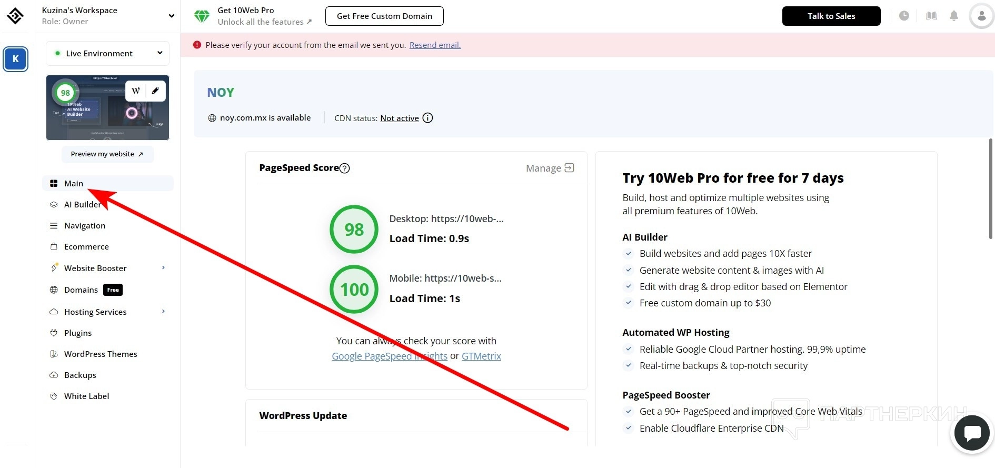Open the book documentation icon
Image resolution: width=995 pixels, height=468 pixels.
pos(931,16)
